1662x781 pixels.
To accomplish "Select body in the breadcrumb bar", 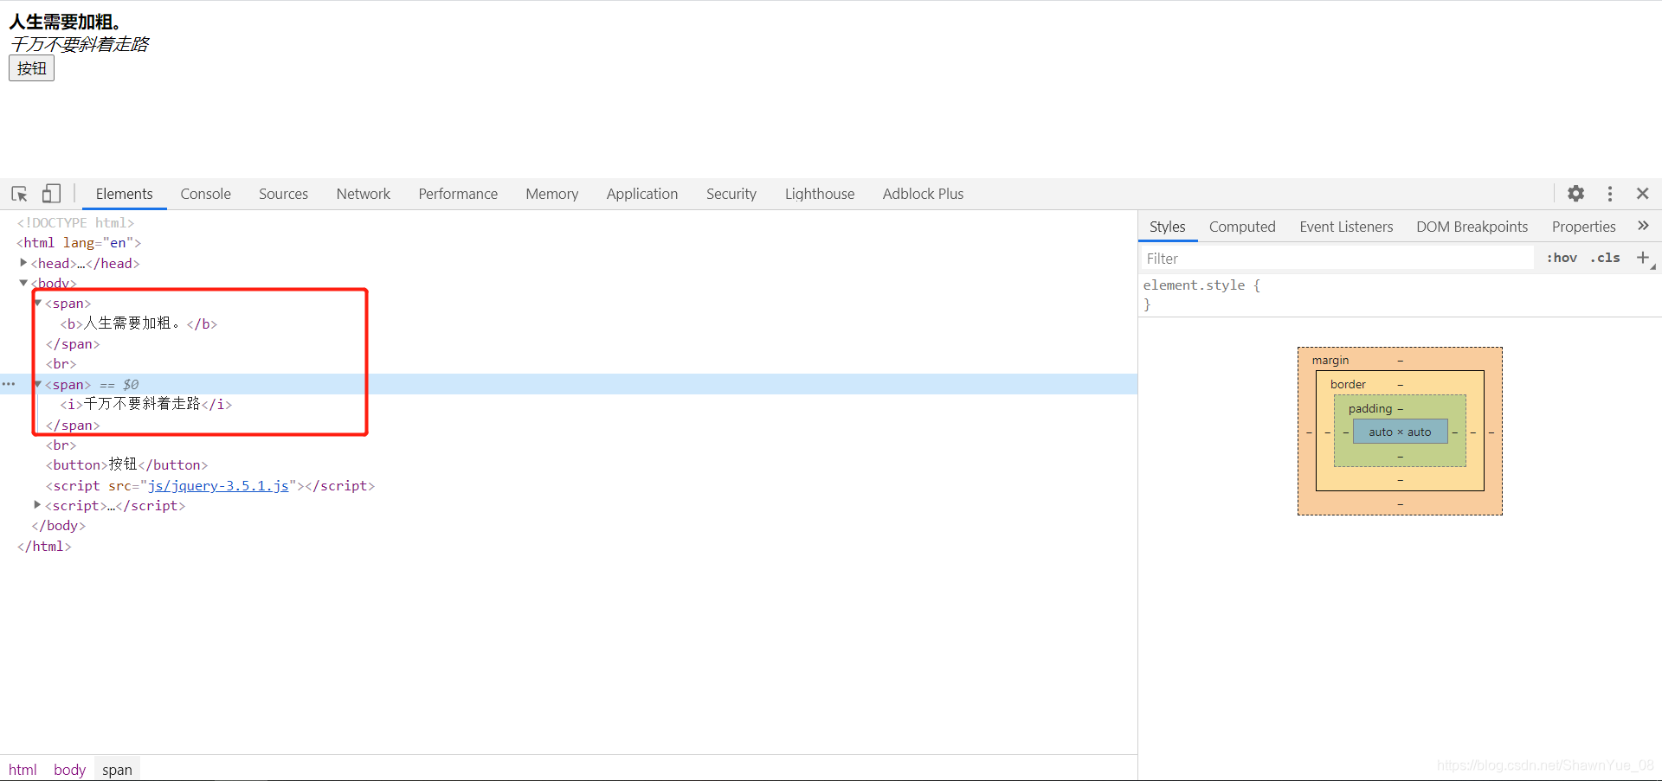I will pyautogui.click(x=69, y=769).
